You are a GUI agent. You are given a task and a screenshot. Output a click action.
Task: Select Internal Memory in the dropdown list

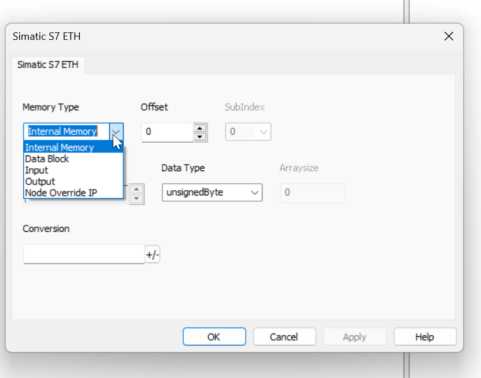tap(73, 147)
